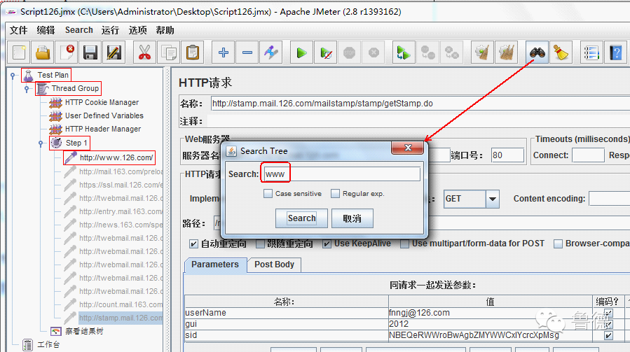Open the GET method dropdown
Screen dimensions: 630x352
[x=492, y=199]
